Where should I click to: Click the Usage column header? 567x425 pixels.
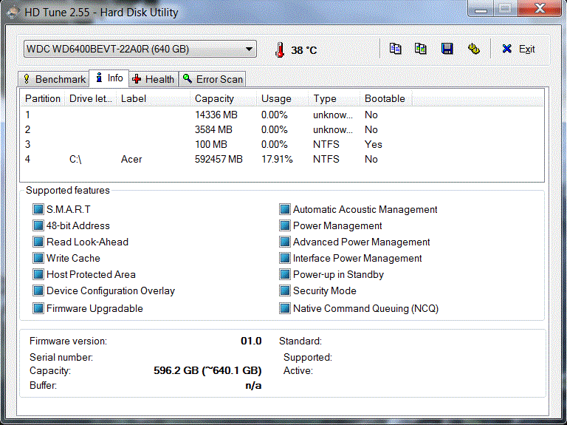(283, 98)
